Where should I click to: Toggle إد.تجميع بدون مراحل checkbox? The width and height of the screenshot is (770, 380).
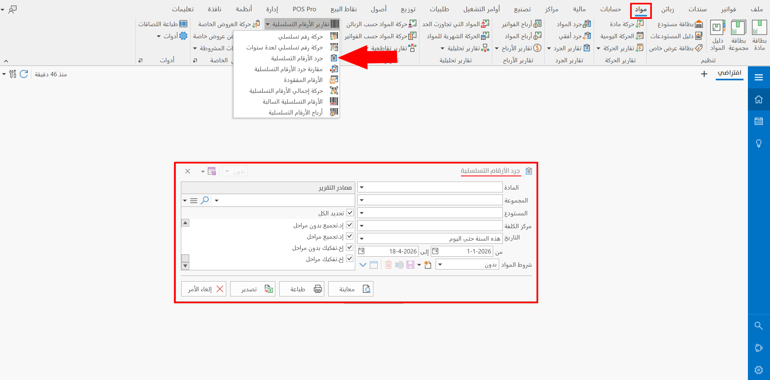[350, 225]
